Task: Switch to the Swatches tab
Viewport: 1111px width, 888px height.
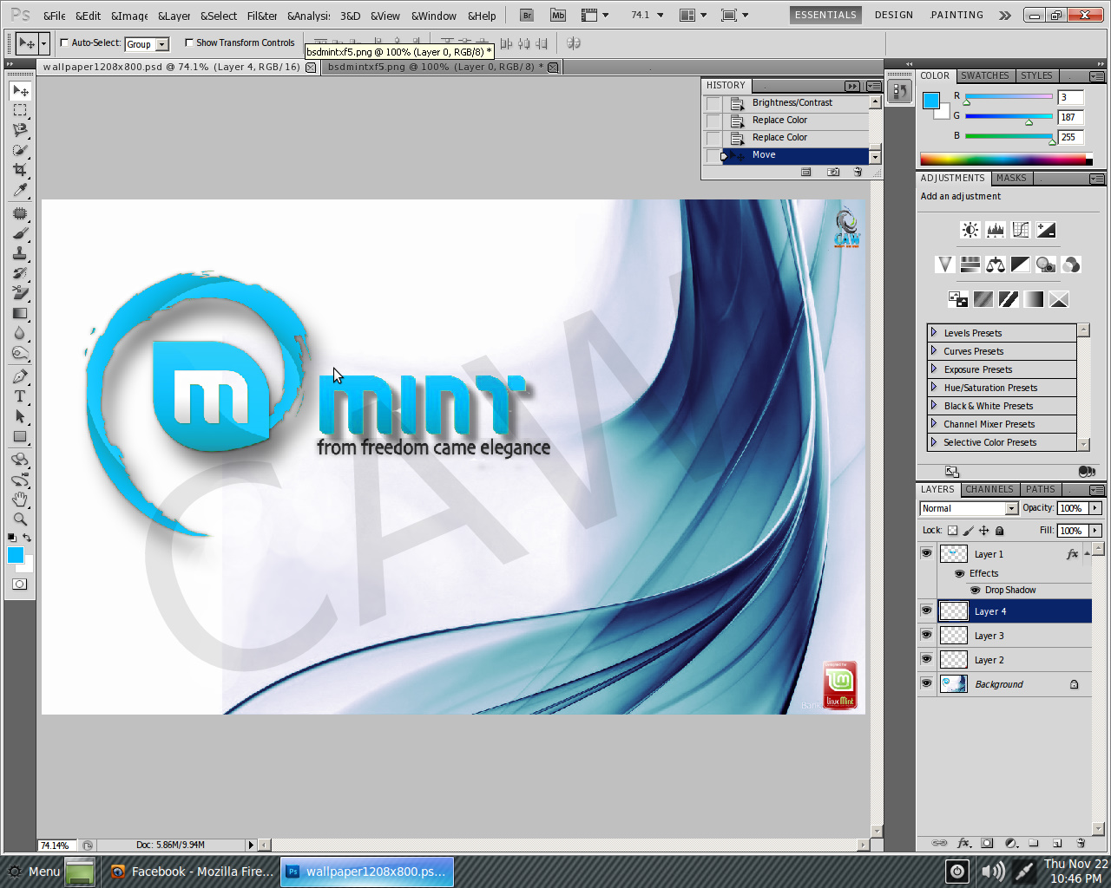Action: [985, 75]
